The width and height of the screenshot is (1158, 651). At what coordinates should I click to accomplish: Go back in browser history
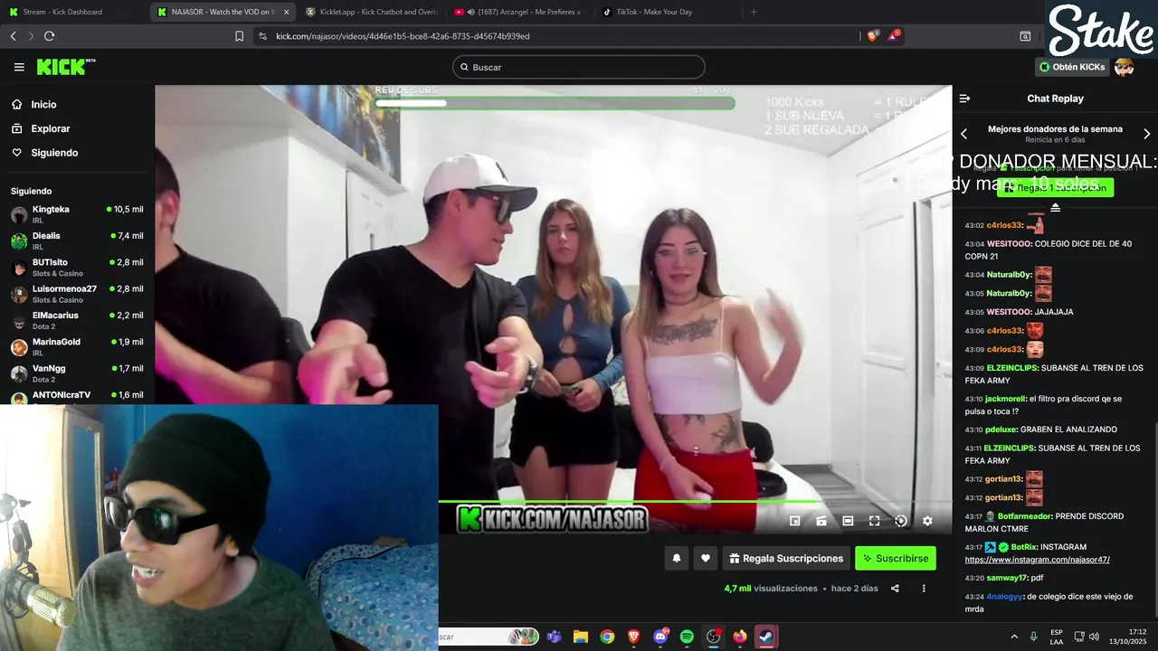pos(14,36)
